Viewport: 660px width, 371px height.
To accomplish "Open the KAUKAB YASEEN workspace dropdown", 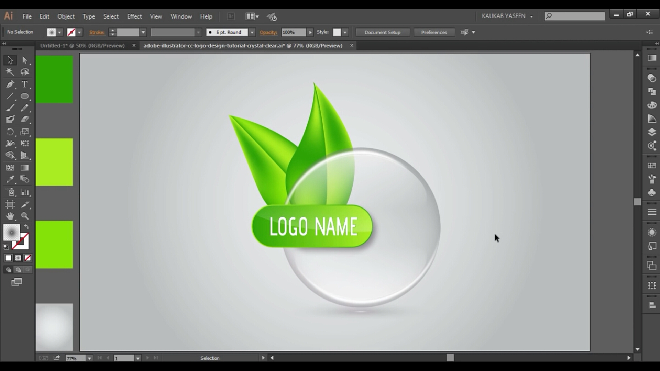I will tap(507, 16).
